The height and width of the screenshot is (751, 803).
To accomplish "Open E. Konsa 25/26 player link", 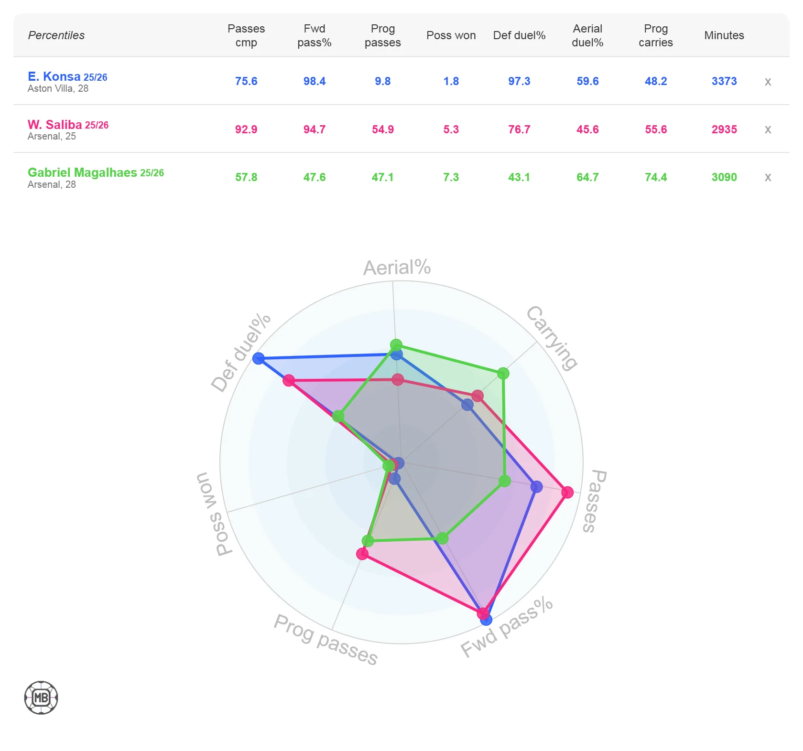I will coord(67,76).
